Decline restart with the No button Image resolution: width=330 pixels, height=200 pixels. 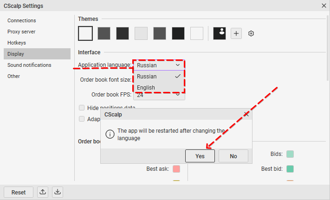tap(233, 156)
